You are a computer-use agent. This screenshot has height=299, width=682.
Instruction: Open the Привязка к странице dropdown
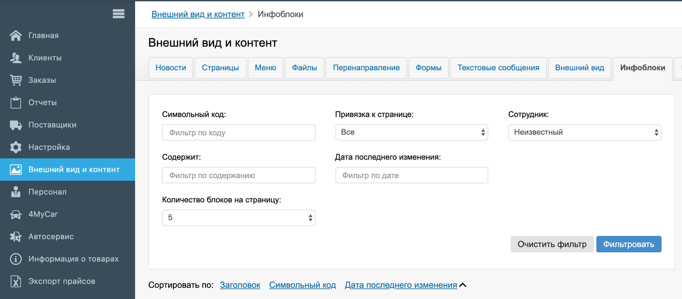(x=411, y=132)
